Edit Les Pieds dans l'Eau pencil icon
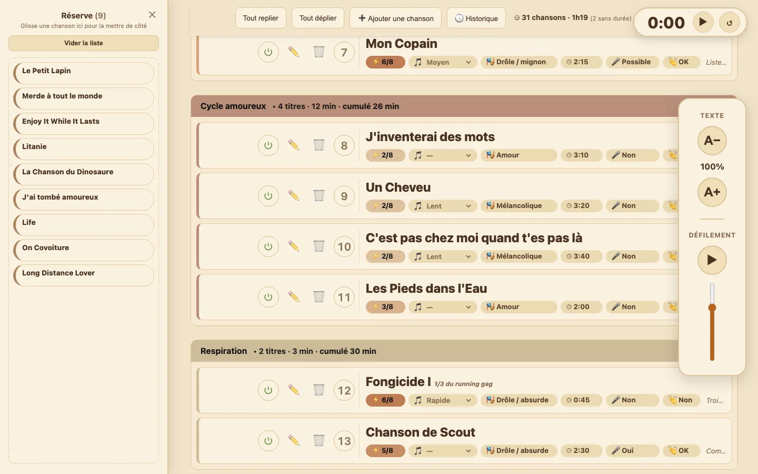758x474 pixels. click(294, 297)
